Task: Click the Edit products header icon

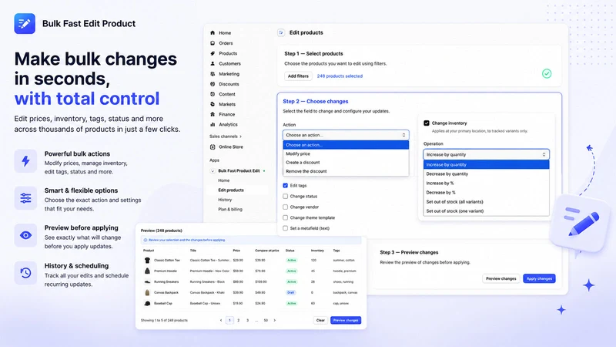Action: (281, 32)
